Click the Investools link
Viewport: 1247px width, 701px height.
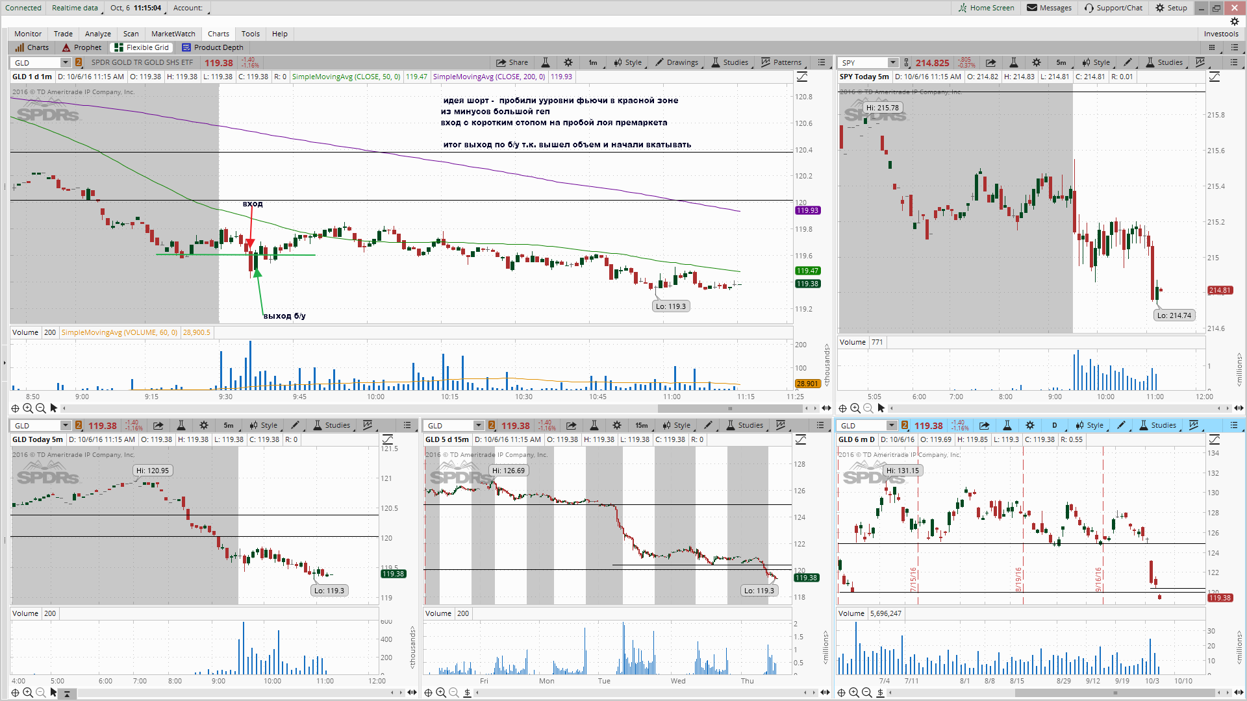tap(1221, 34)
